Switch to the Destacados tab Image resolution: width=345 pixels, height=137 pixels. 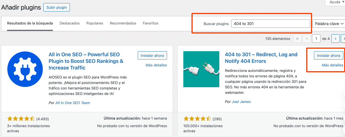(69, 23)
